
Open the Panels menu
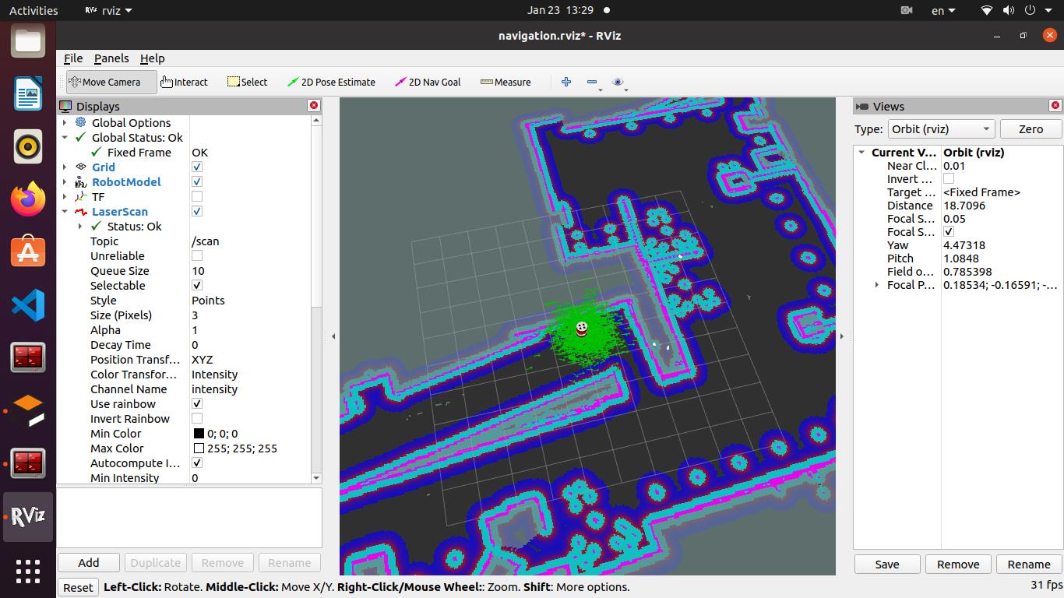pos(111,58)
